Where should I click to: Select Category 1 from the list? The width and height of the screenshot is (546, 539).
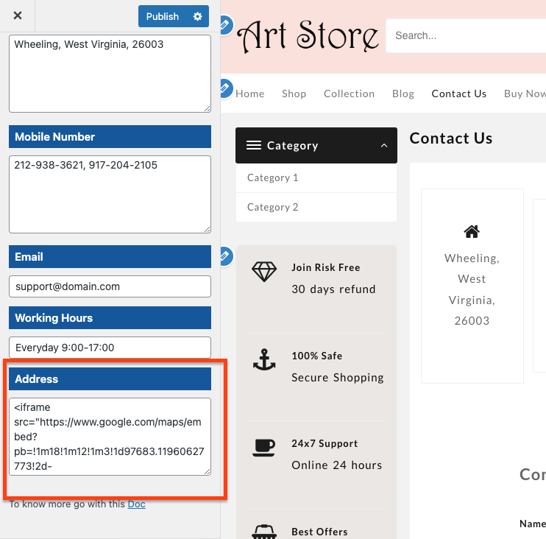(273, 177)
